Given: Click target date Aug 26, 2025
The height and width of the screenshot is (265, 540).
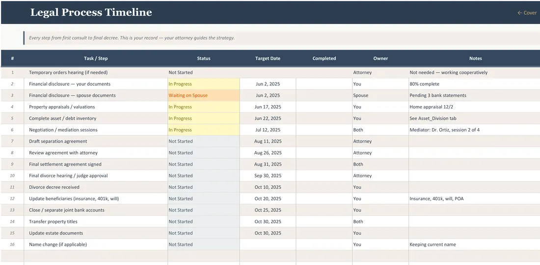Looking at the screenshot, I should click(x=268, y=153).
